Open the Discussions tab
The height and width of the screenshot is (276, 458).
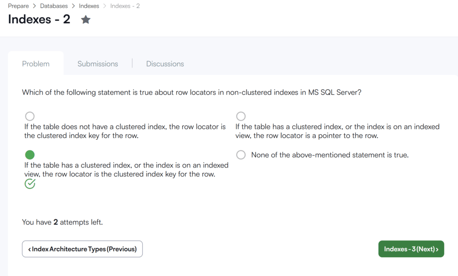[x=165, y=63]
